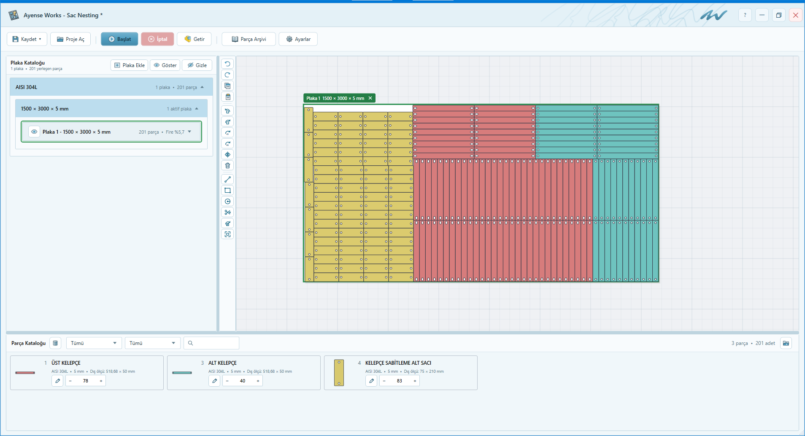Open the second Tümü filter dropdown
The width and height of the screenshot is (805, 436).
152,343
